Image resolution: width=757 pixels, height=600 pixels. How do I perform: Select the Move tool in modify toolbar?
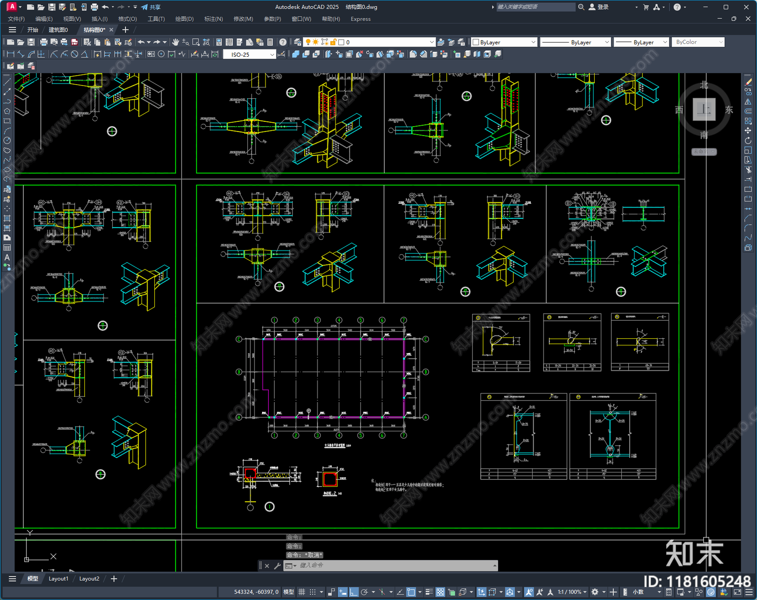tap(748, 130)
